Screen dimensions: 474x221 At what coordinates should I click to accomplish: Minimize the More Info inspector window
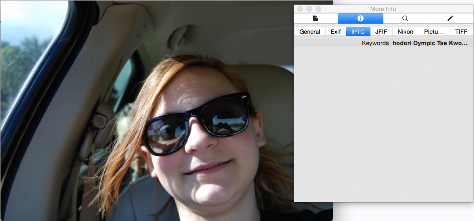pyautogui.click(x=309, y=9)
